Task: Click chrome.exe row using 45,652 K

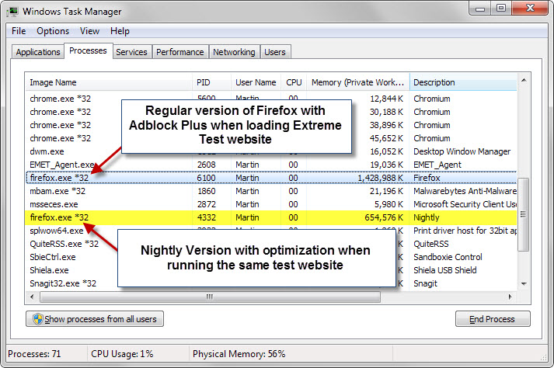Action: pos(271,138)
